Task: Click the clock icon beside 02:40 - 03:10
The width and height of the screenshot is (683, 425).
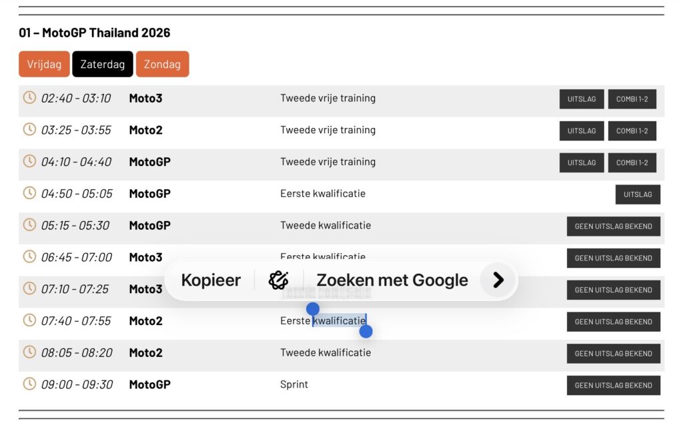Action: point(29,97)
